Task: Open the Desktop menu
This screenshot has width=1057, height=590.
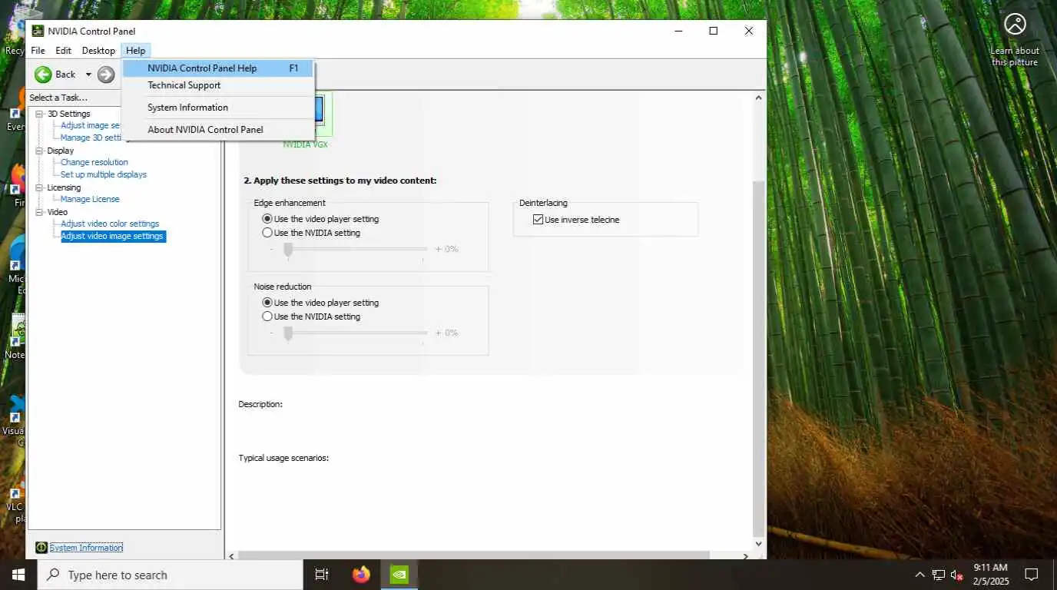Action: point(98,51)
